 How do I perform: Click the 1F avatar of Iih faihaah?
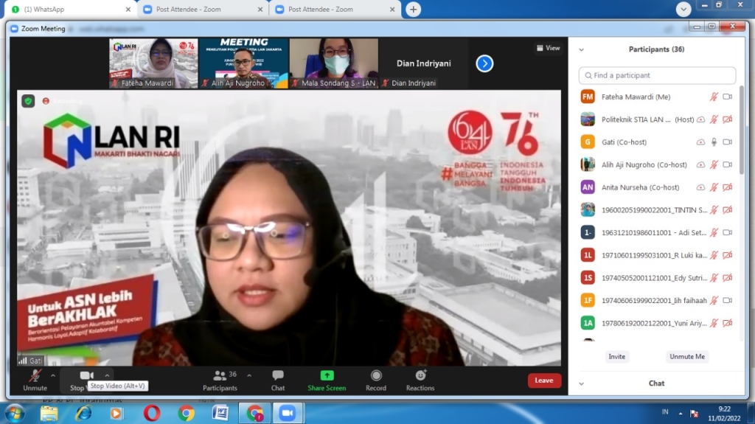click(588, 301)
